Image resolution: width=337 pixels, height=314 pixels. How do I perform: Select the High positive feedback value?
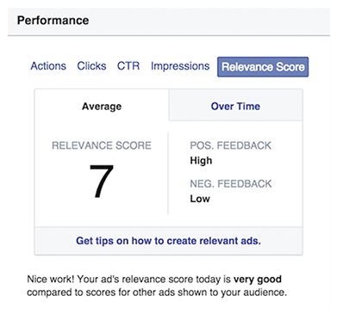tap(201, 161)
